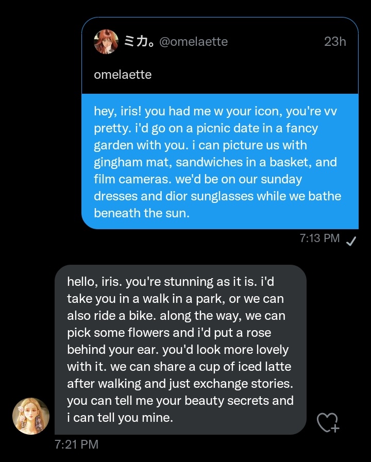Click the line "beneath the sun." in the blue bubble
371x462 pixels.
pyautogui.click(x=142, y=213)
